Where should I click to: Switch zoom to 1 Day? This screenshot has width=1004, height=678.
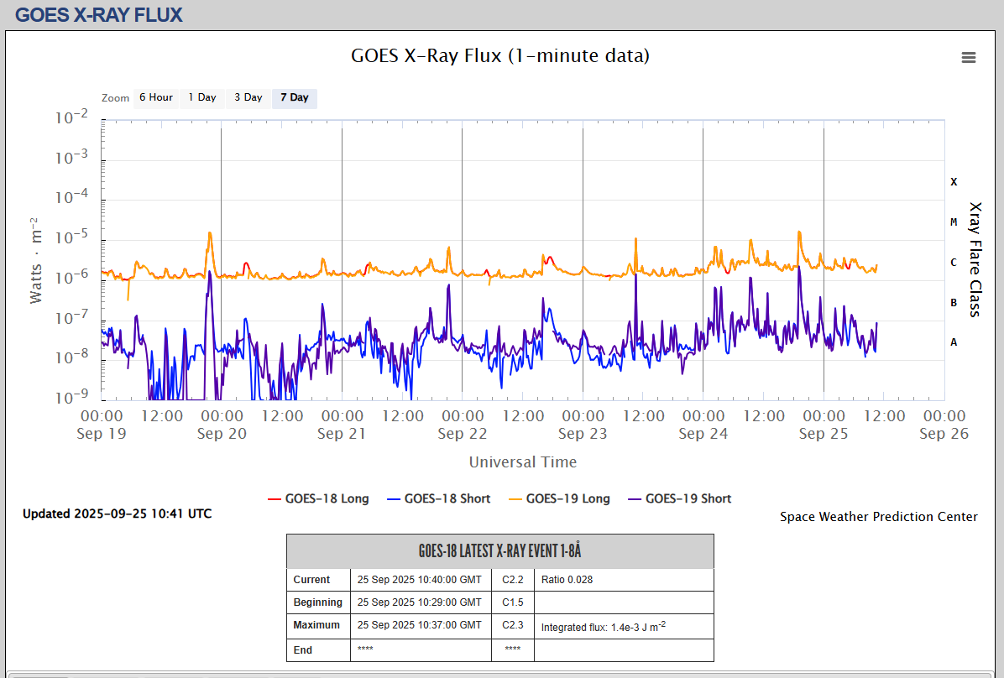pyautogui.click(x=201, y=98)
